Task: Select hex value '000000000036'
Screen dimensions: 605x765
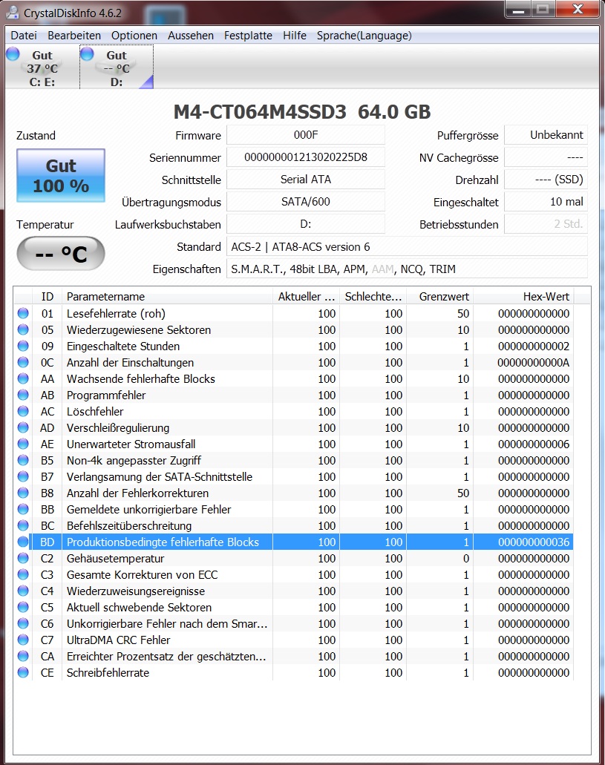Action: (x=533, y=542)
